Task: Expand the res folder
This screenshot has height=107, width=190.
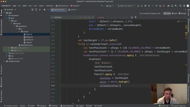Action: (7, 56)
